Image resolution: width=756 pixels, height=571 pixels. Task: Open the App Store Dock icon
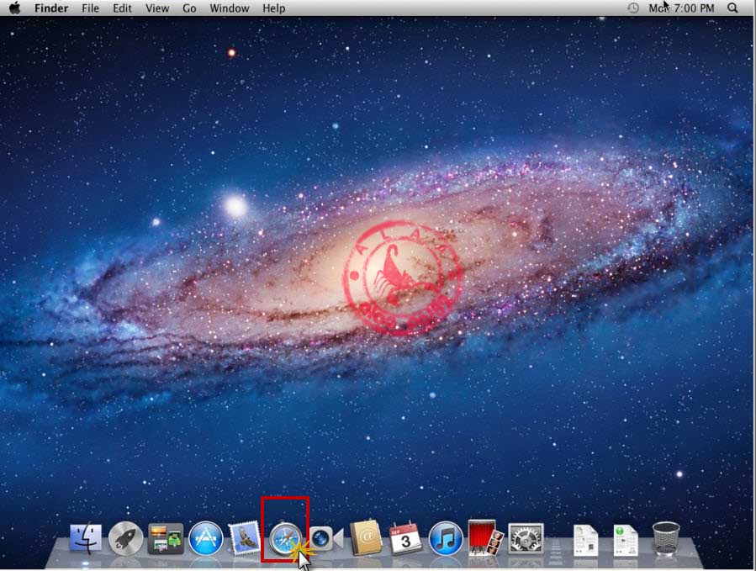[206, 538]
